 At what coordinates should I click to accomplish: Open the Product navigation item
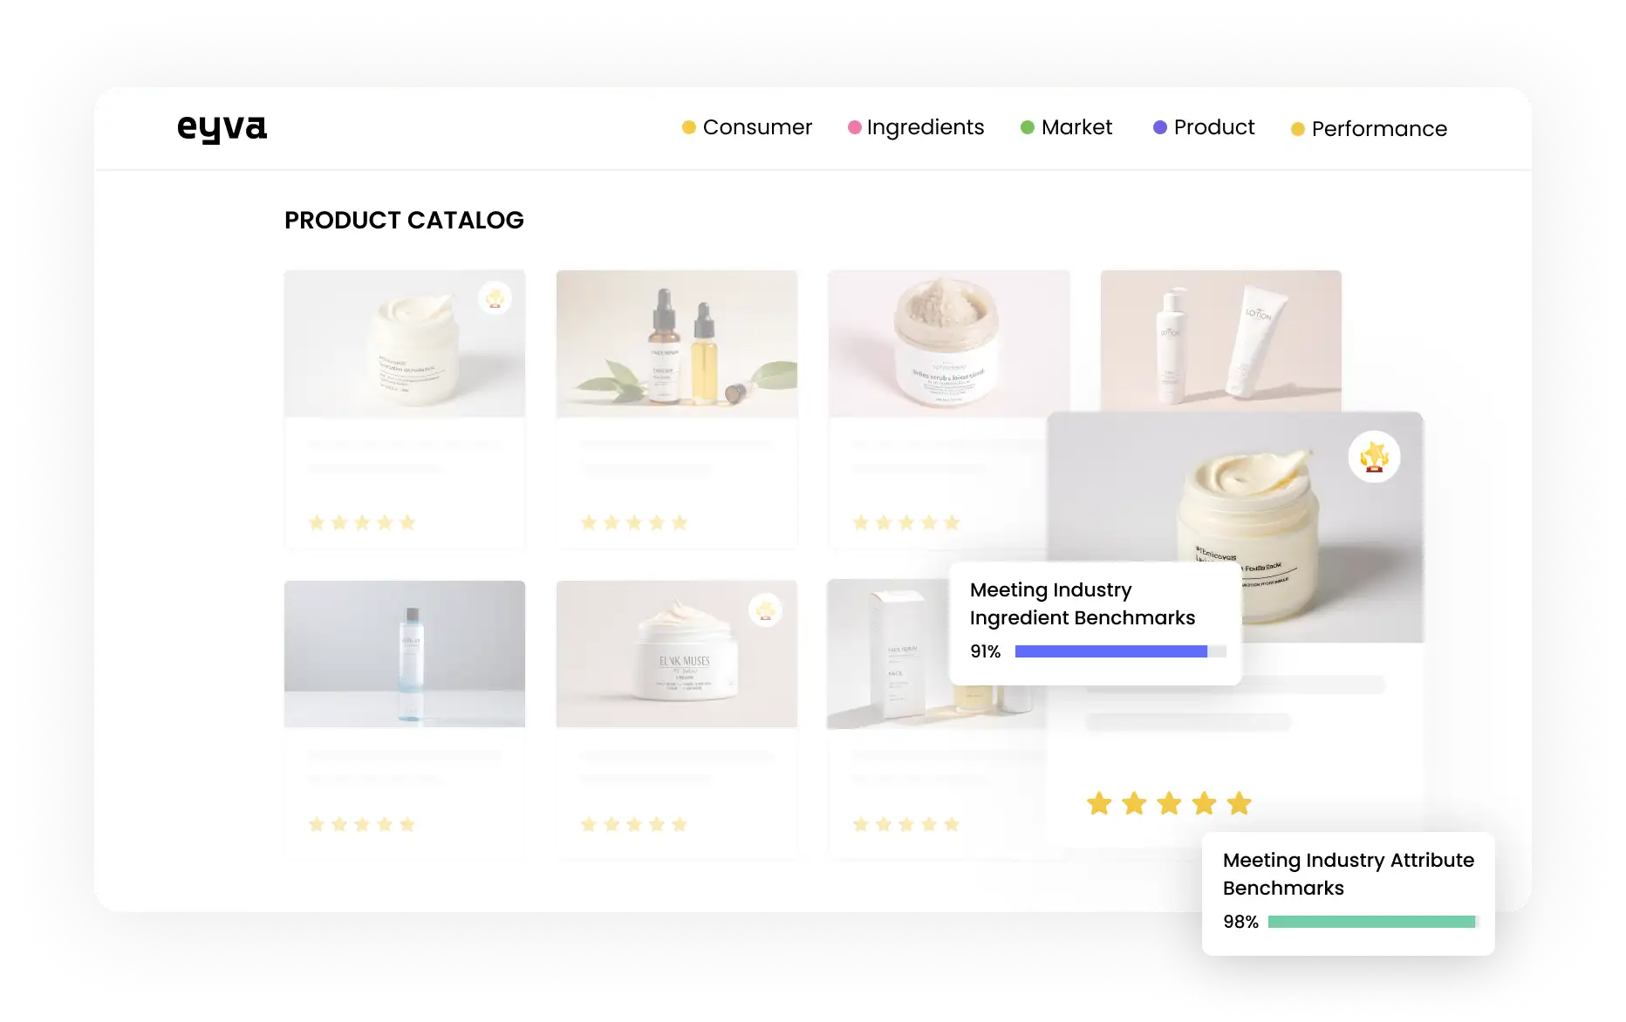click(1213, 127)
